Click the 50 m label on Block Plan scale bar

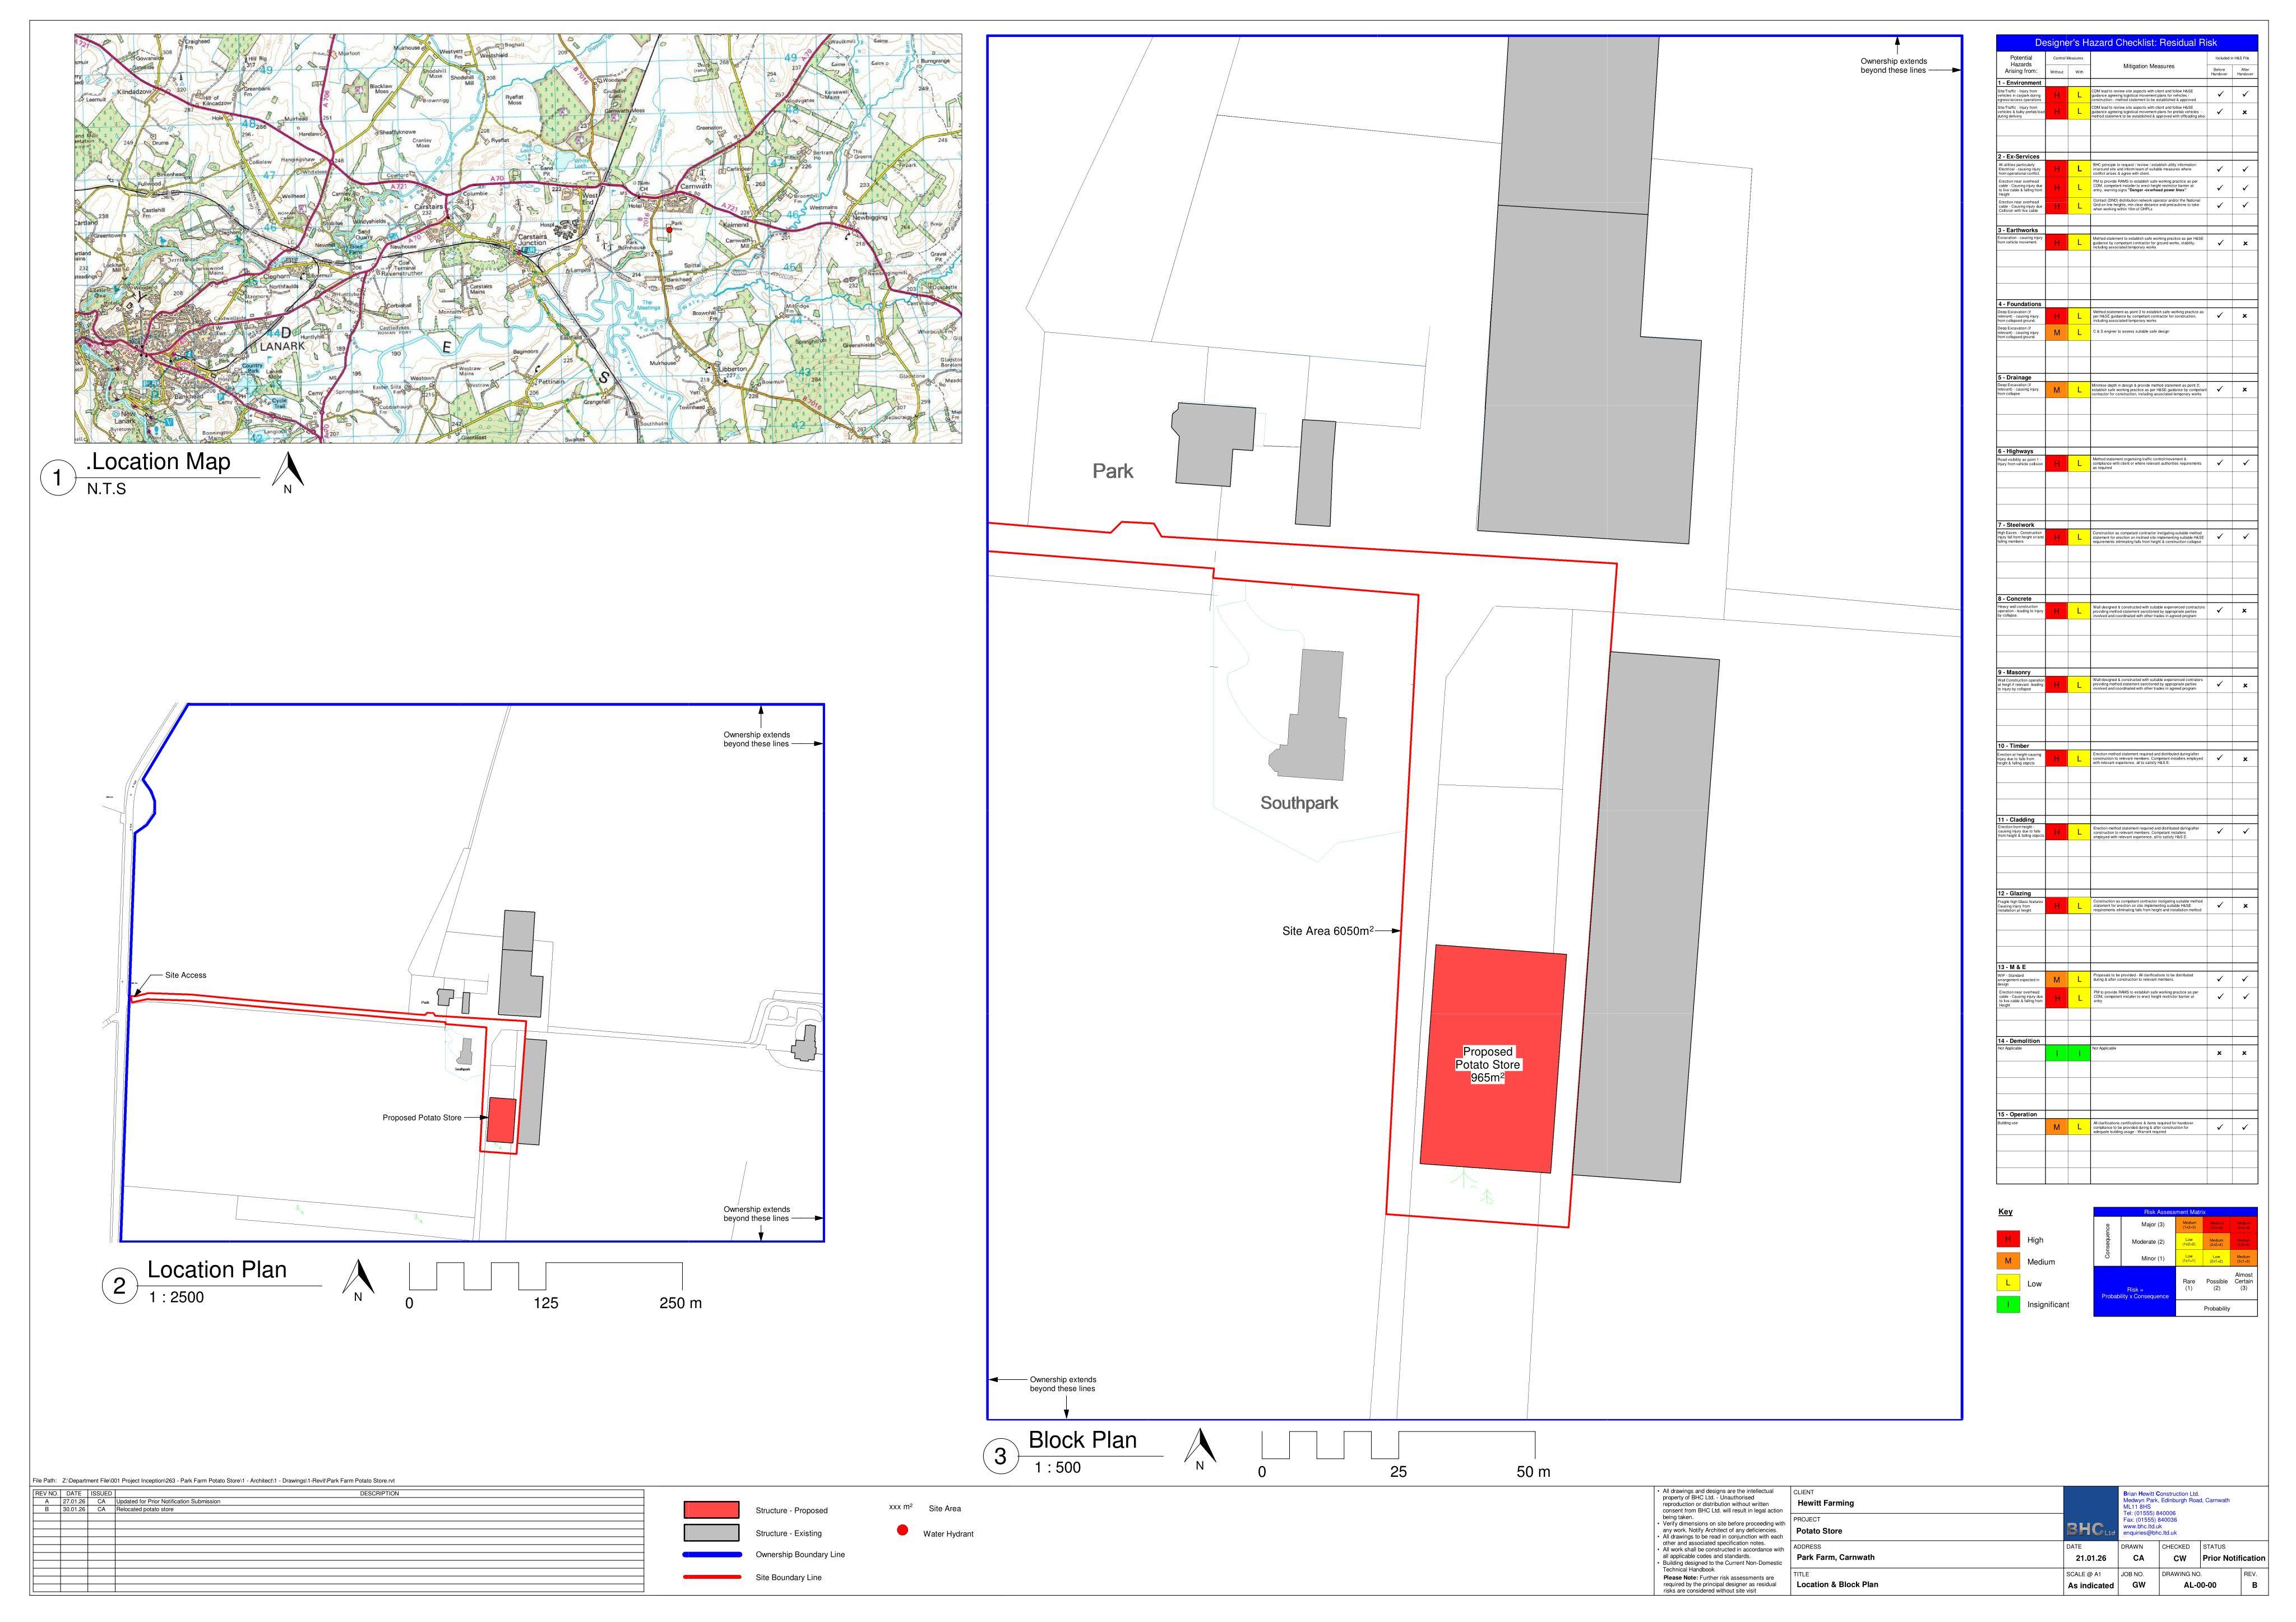pos(1533,1472)
